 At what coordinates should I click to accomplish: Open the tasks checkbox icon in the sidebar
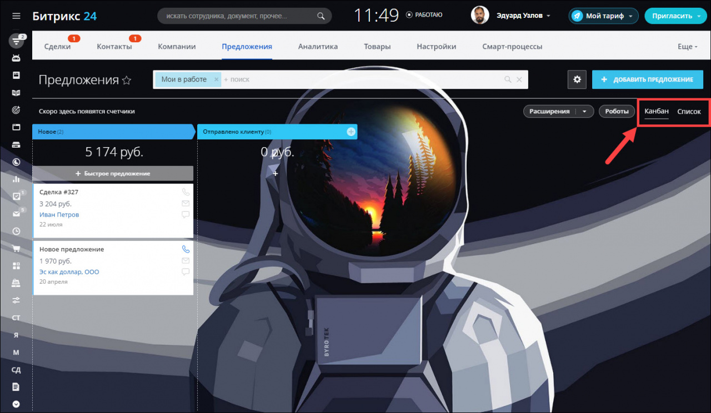16,196
